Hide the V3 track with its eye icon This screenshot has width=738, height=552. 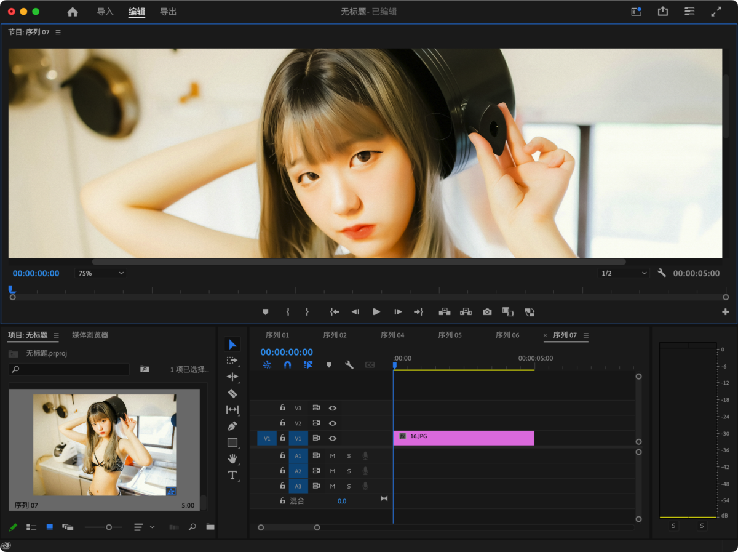pyautogui.click(x=333, y=408)
